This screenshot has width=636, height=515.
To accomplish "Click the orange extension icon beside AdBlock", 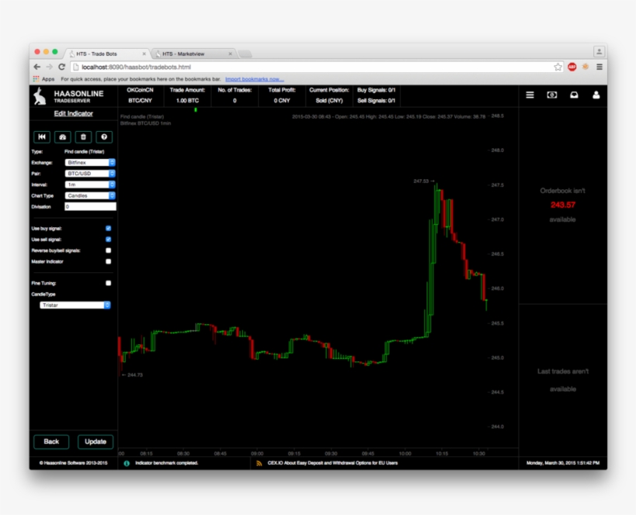I will [586, 67].
